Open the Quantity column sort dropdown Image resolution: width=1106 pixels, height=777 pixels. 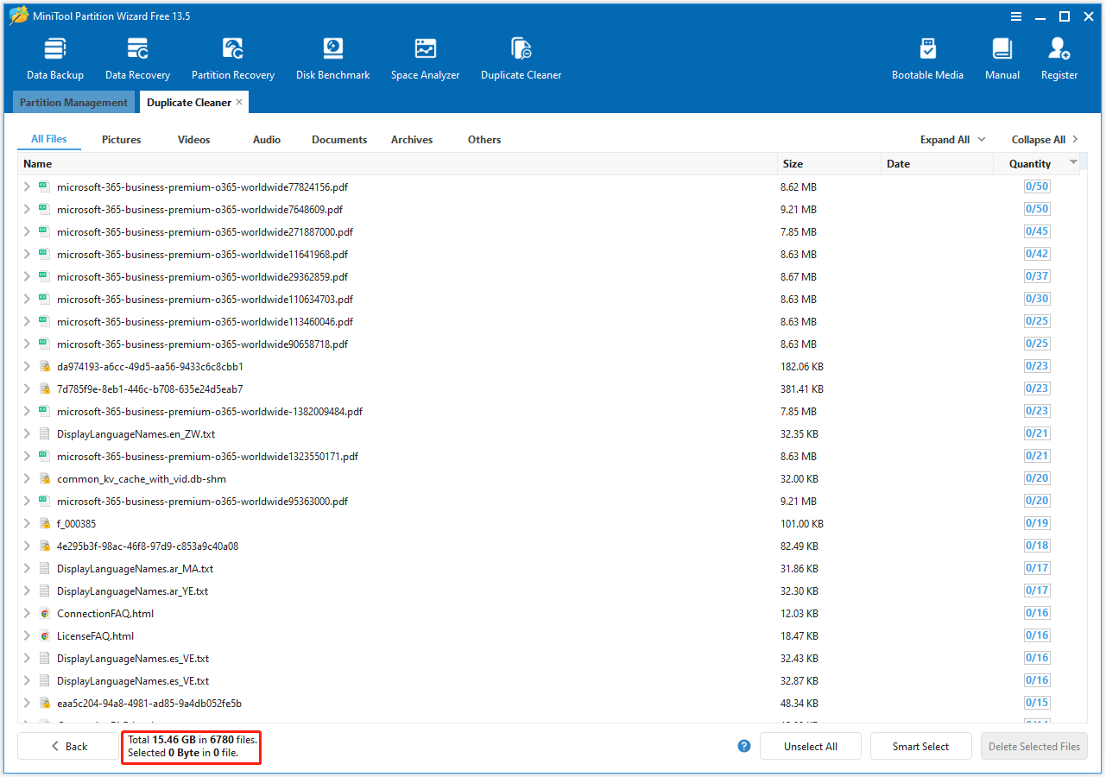[x=1073, y=163]
